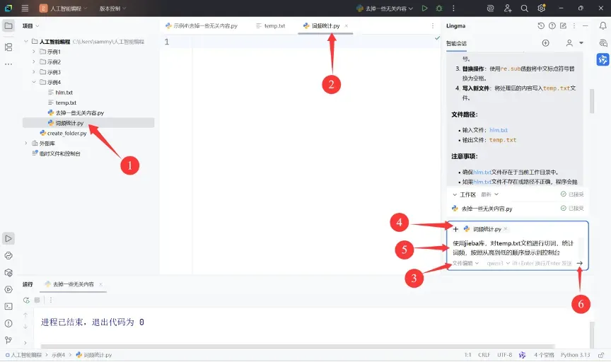611x362 pixels.
Task: Open the 文件编辑 mode dropdown
Action: 465,264
